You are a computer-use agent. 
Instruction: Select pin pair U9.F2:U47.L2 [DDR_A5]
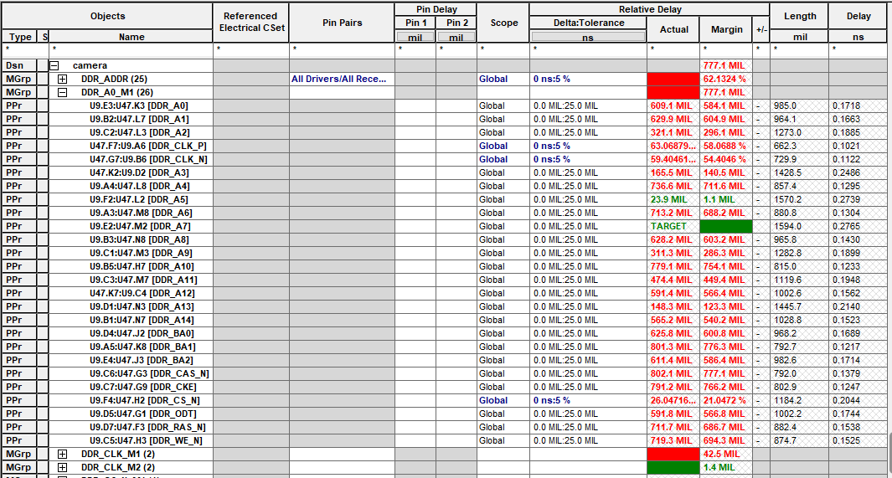tap(139, 199)
